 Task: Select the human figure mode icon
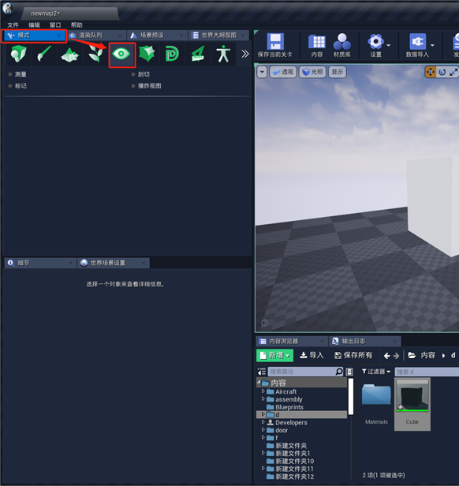click(223, 54)
